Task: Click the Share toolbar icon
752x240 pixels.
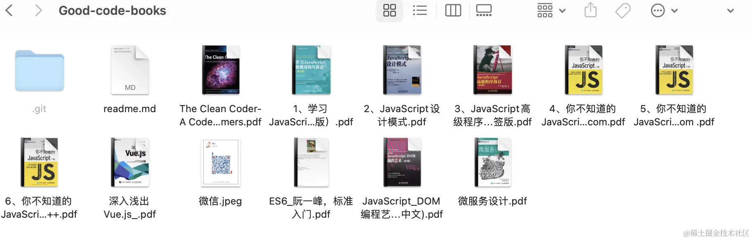Action: 590,10
